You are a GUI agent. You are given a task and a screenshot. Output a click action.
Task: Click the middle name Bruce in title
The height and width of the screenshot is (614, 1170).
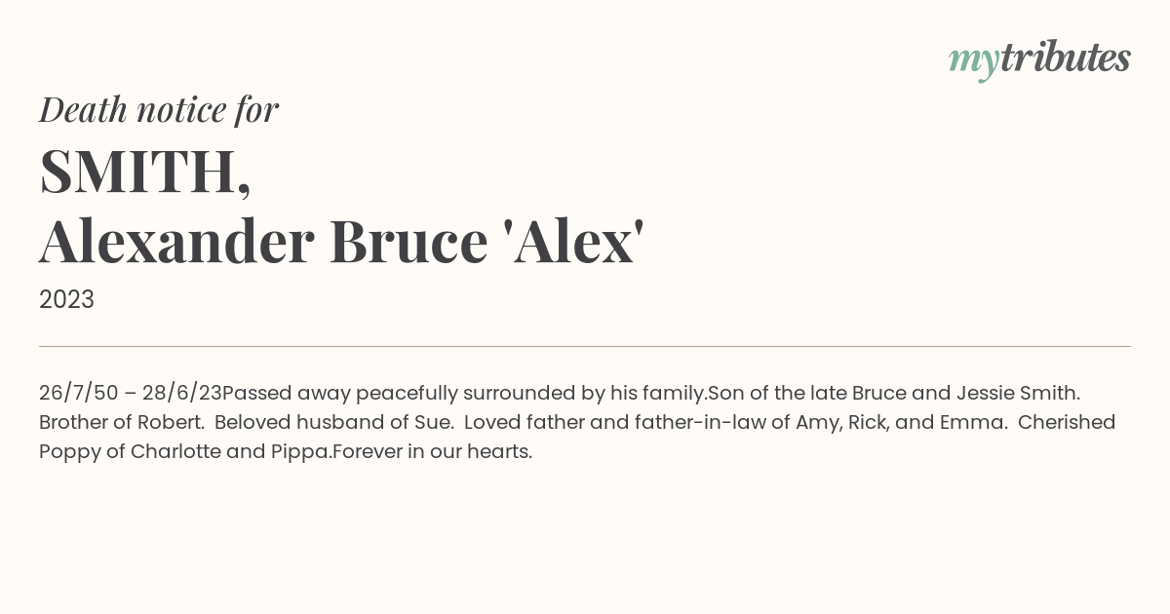click(409, 241)
